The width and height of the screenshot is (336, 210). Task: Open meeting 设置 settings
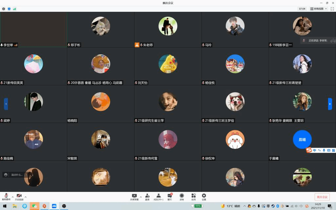pos(204,196)
